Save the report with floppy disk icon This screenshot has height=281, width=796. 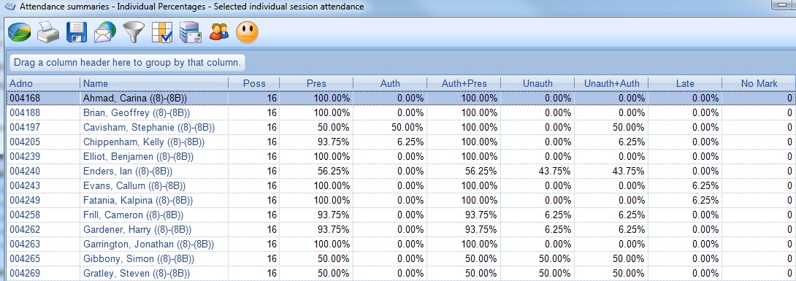(x=77, y=33)
